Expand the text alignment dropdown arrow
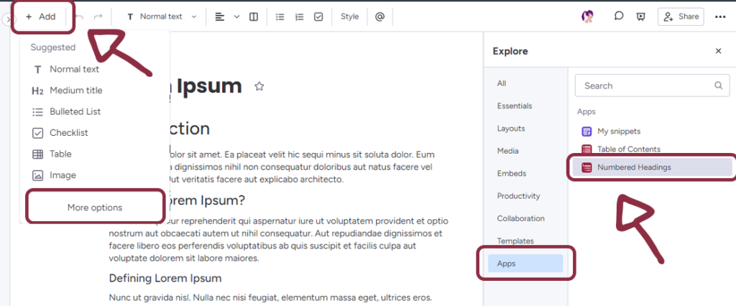 [236, 17]
